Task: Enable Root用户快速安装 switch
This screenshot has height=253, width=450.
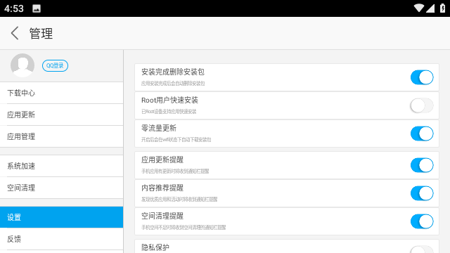Action: [x=422, y=105]
